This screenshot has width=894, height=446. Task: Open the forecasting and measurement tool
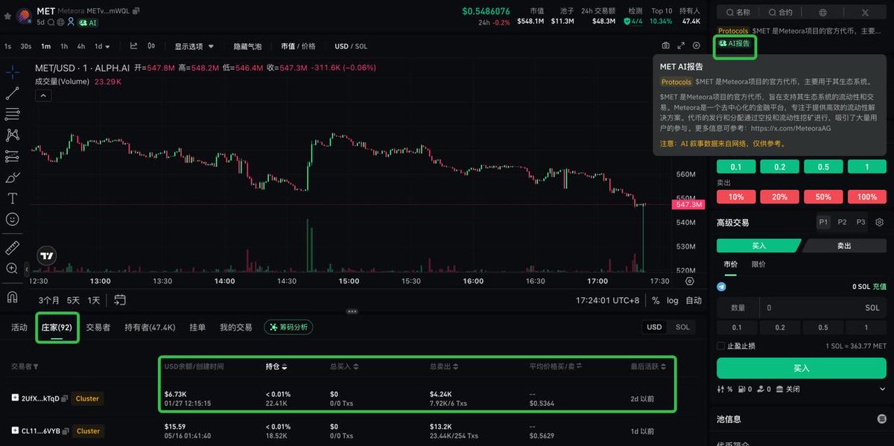(13, 156)
